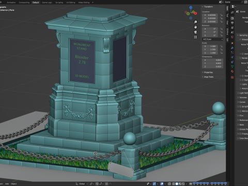Expand the Volumes panel
248x186 pixels.
(242, 98)
